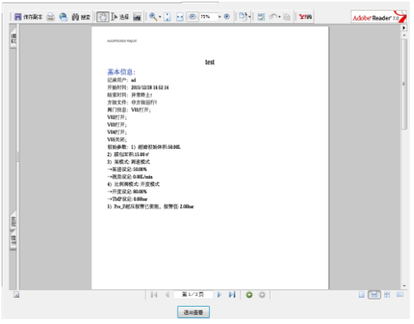Click the rotate/page view icon
Viewport: 414px width, 324px height.
pyautogui.click(x=243, y=16)
